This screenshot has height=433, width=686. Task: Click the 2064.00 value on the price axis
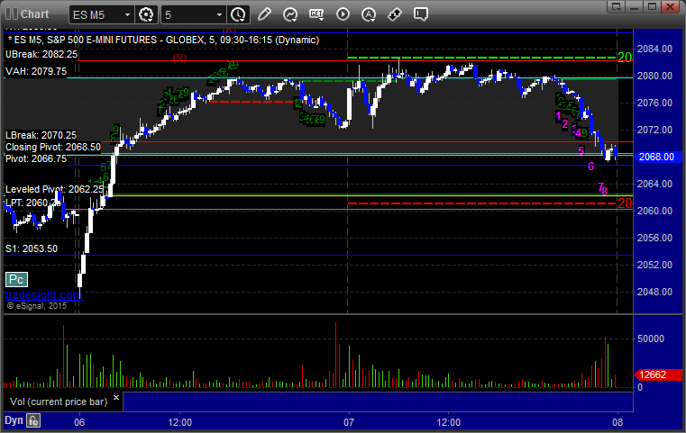(x=654, y=184)
